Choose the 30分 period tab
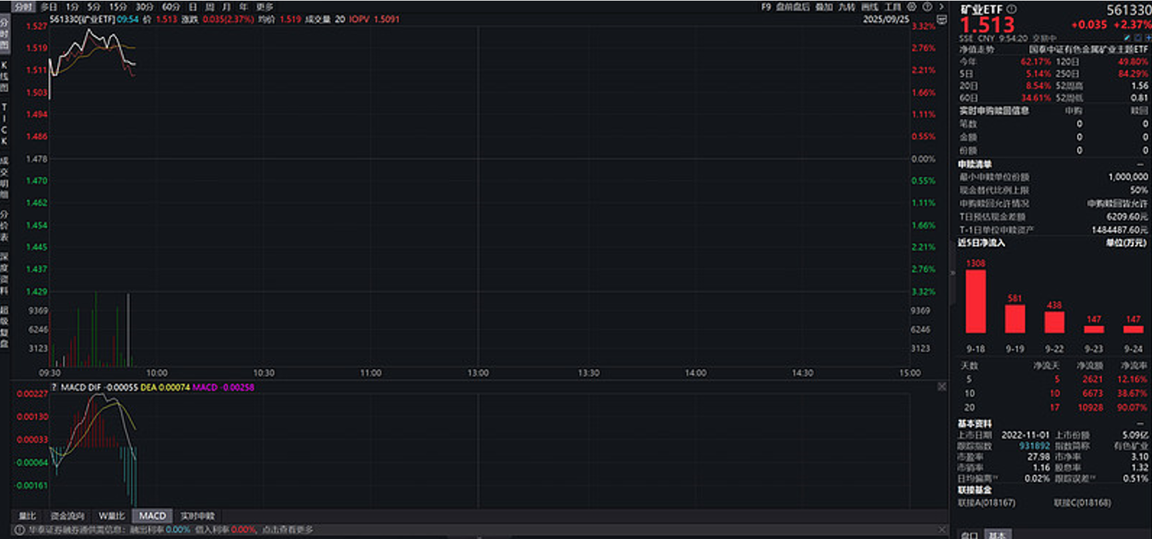1152x539 pixels. tap(144, 7)
